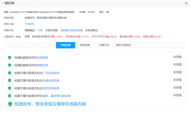This screenshot has width=190, height=118.
Task: Click the 图片 9张 count
Action: [104, 12]
